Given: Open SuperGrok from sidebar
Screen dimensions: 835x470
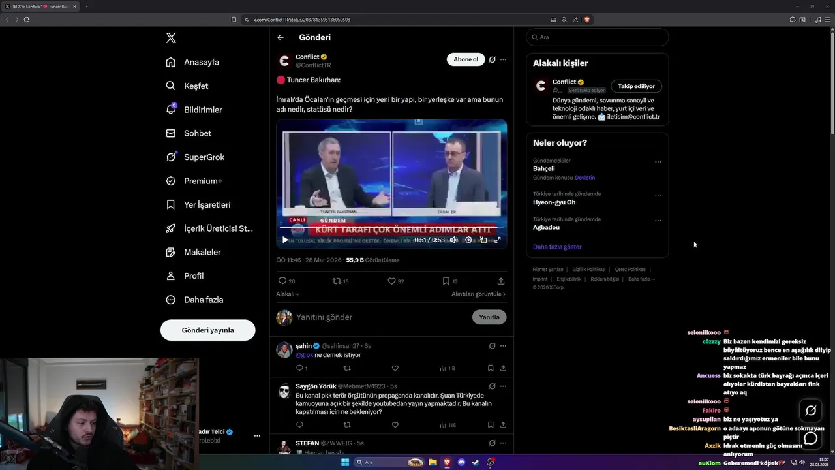Looking at the screenshot, I should (195, 157).
